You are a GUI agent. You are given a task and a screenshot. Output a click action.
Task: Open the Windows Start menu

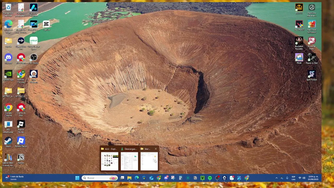[77, 178]
